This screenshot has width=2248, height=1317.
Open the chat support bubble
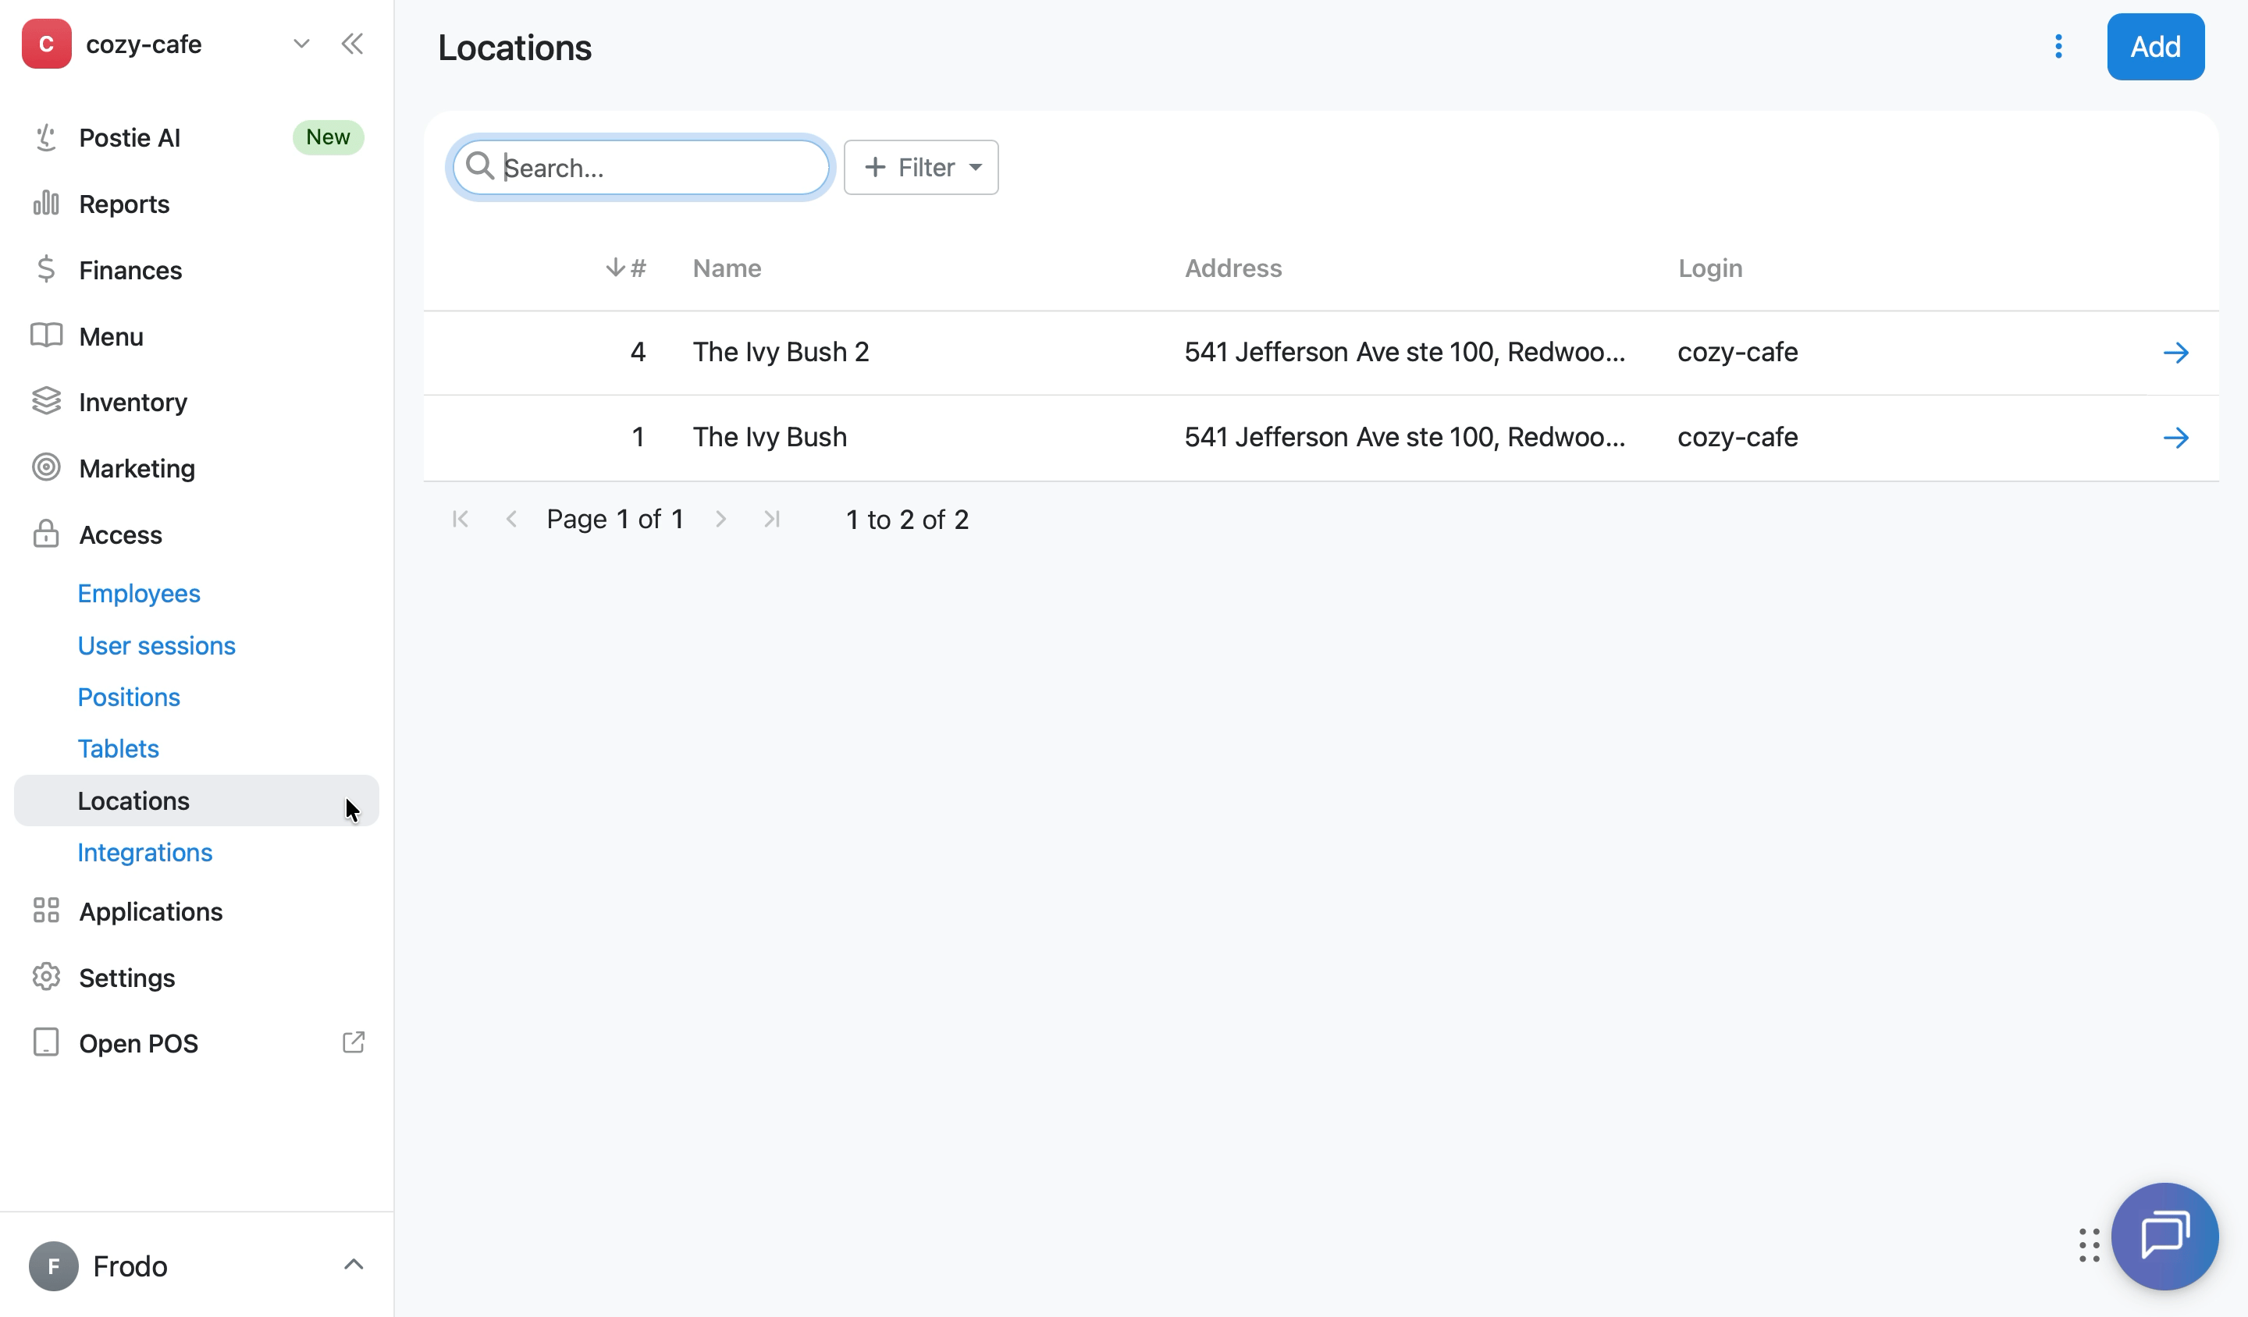pyautogui.click(x=2164, y=1236)
